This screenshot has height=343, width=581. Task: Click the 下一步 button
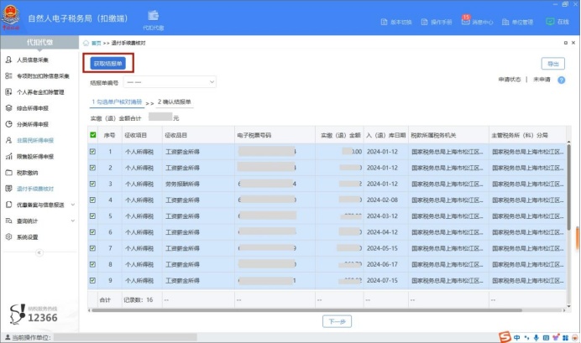click(334, 321)
